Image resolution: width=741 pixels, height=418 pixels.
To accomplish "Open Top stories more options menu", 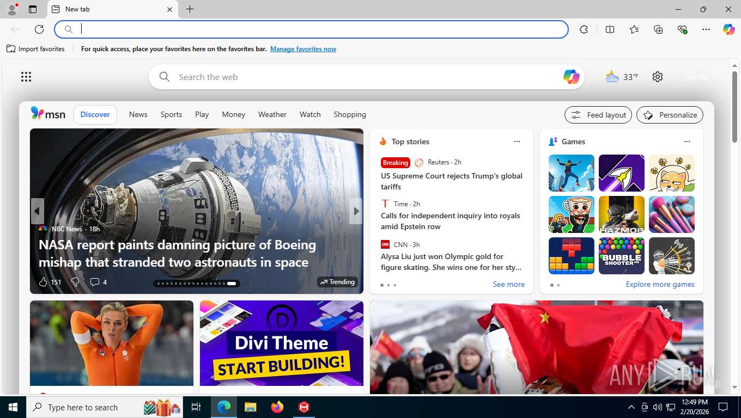I will tap(517, 142).
